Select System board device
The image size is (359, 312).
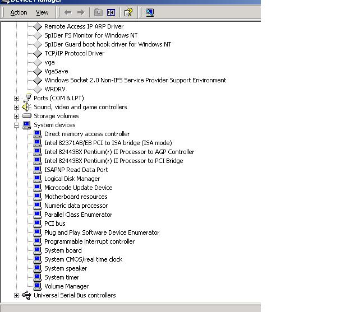(x=63, y=250)
